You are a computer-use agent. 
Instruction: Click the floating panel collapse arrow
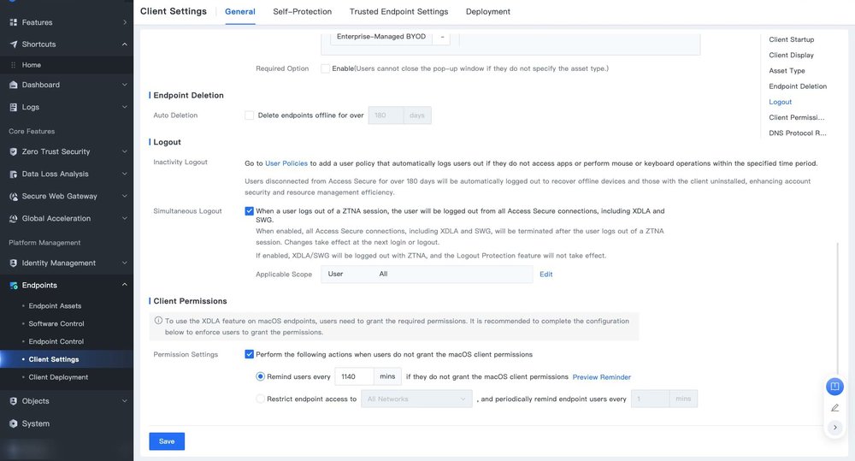834,427
